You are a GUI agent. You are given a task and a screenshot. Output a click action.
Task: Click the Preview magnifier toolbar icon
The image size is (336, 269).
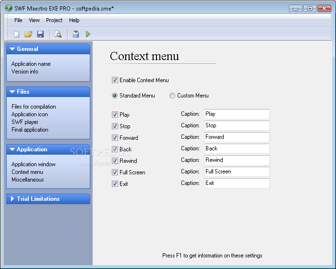point(58,34)
